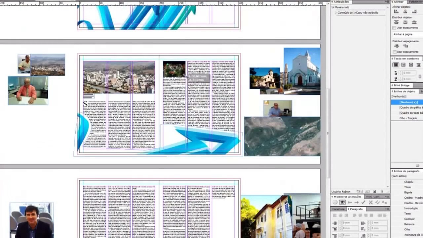Accept change checkmark icon

(363, 202)
